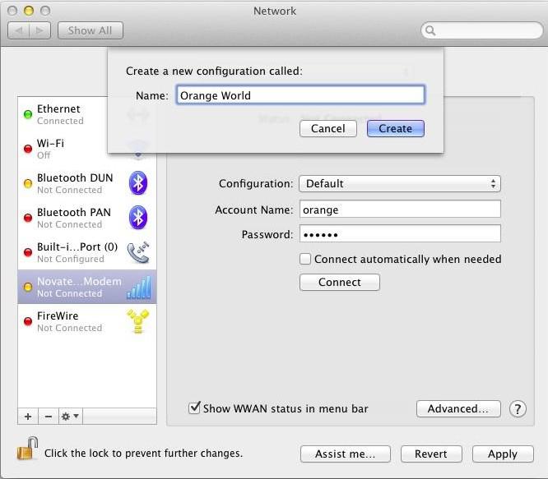Screen dimensions: 548x479
Task: Cancel the new configuration dialog
Action: [x=327, y=128]
